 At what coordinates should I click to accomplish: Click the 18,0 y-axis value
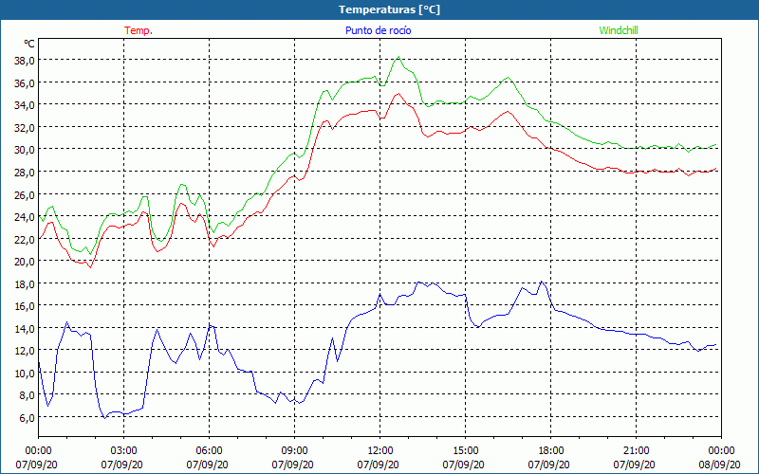pyautogui.click(x=25, y=283)
